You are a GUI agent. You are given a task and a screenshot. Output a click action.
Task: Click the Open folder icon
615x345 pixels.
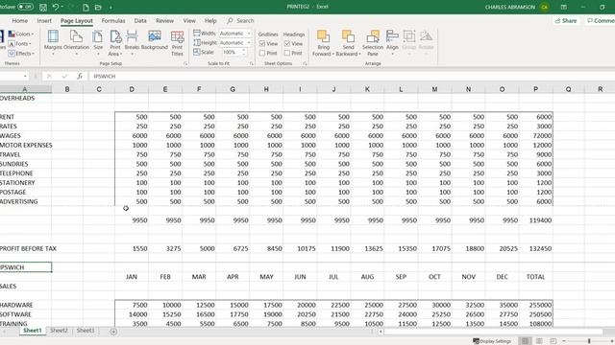pos(98,7)
